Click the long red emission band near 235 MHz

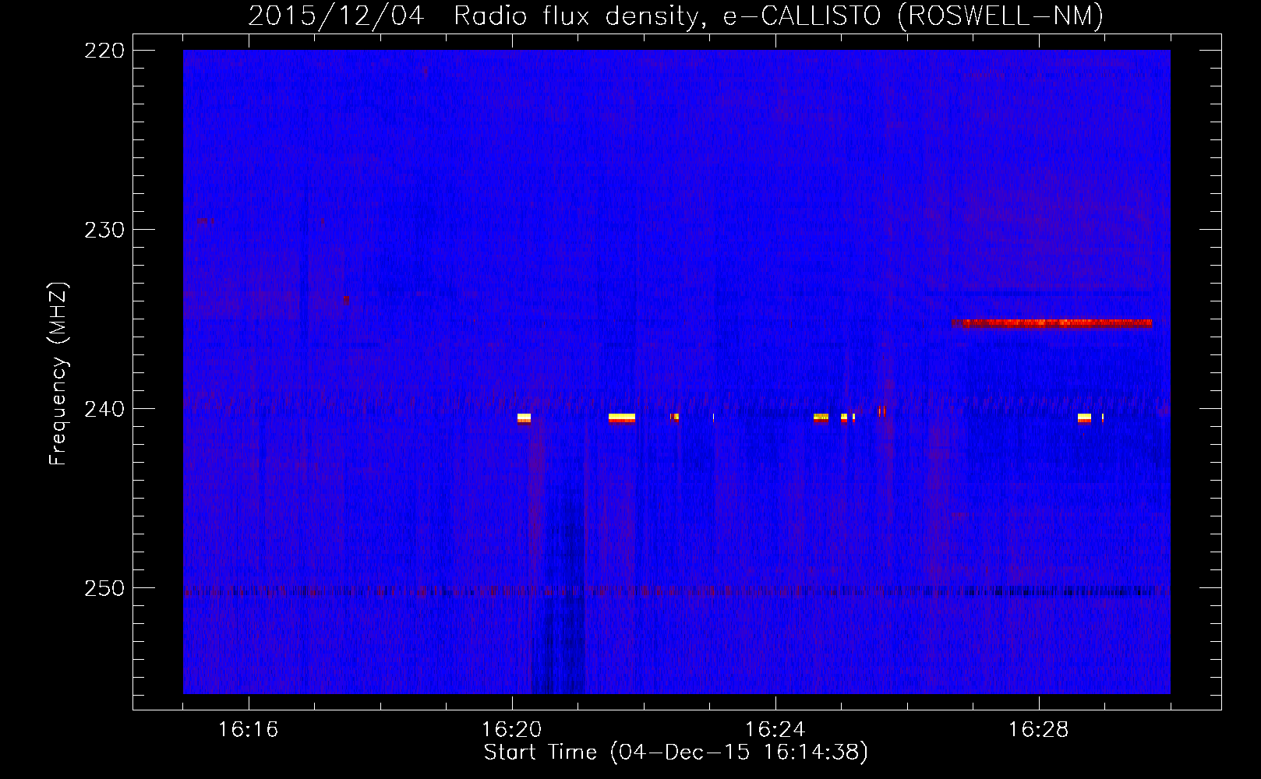point(1052,323)
